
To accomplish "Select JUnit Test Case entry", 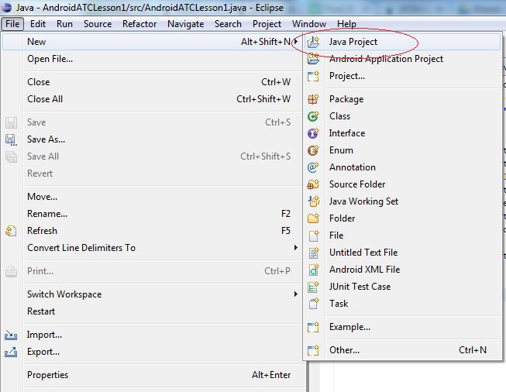I will [x=402, y=287].
